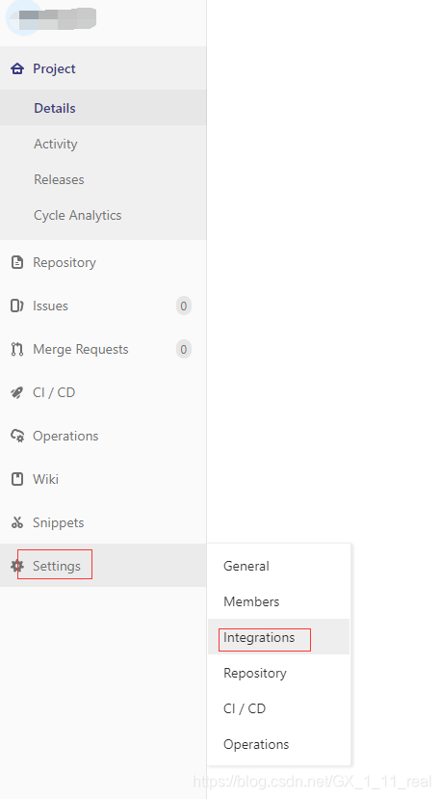This screenshot has height=799, width=440.
Task: Choose CI / CD in Settings flyout
Action: [x=245, y=708]
